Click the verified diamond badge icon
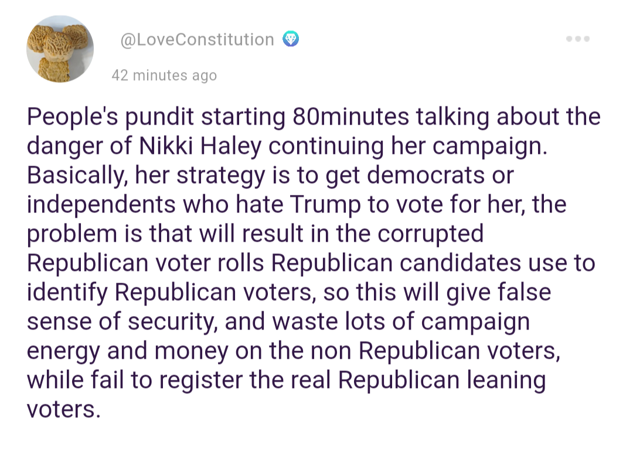Image resolution: width=633 pixels, height=453 pixels. [x=291, y=39]
